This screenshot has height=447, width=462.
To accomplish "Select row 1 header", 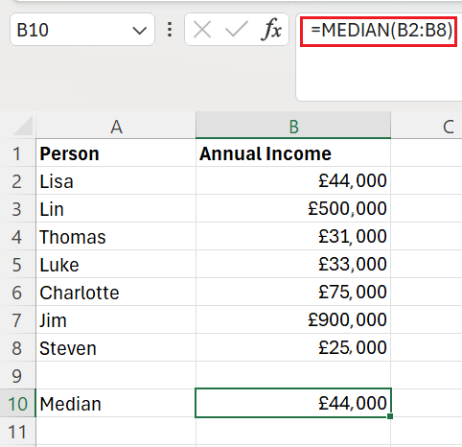I will (x=18, y=153).
